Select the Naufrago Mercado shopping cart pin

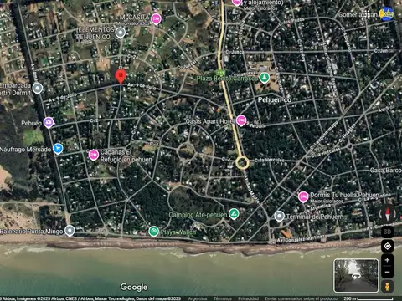58,149
